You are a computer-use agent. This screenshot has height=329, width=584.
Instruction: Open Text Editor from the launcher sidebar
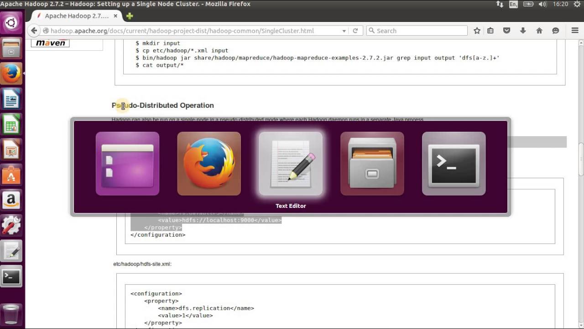pos(11,250)
